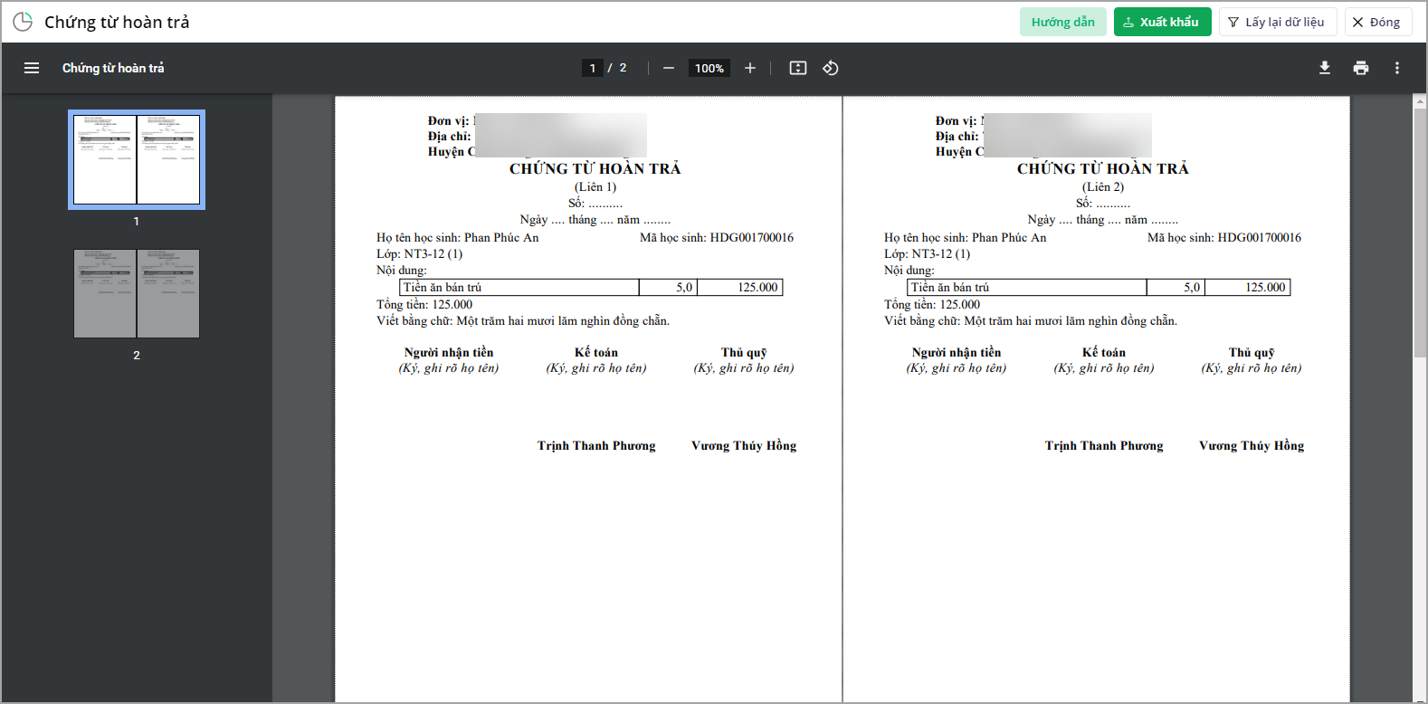Zoom out with the minus icon
The width and height of the screenshot is (1428, 704).
point(669,68)
